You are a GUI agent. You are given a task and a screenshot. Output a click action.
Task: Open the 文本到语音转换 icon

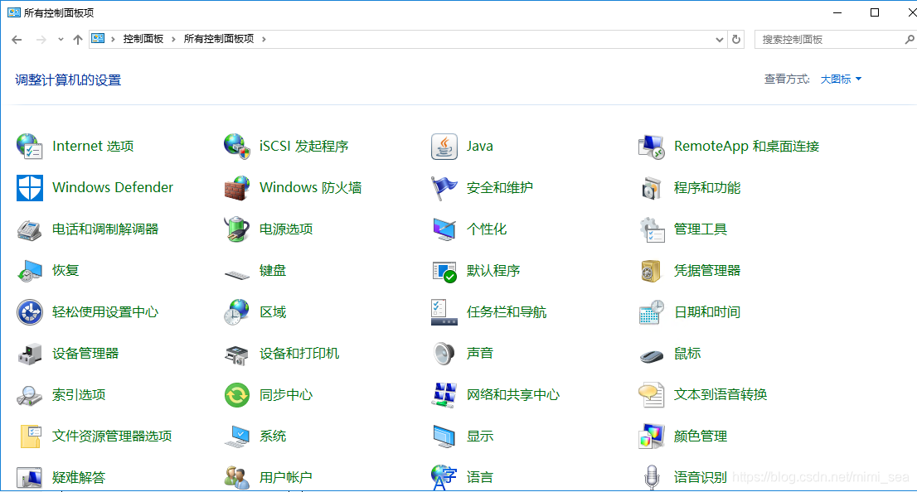pos(652,395)
